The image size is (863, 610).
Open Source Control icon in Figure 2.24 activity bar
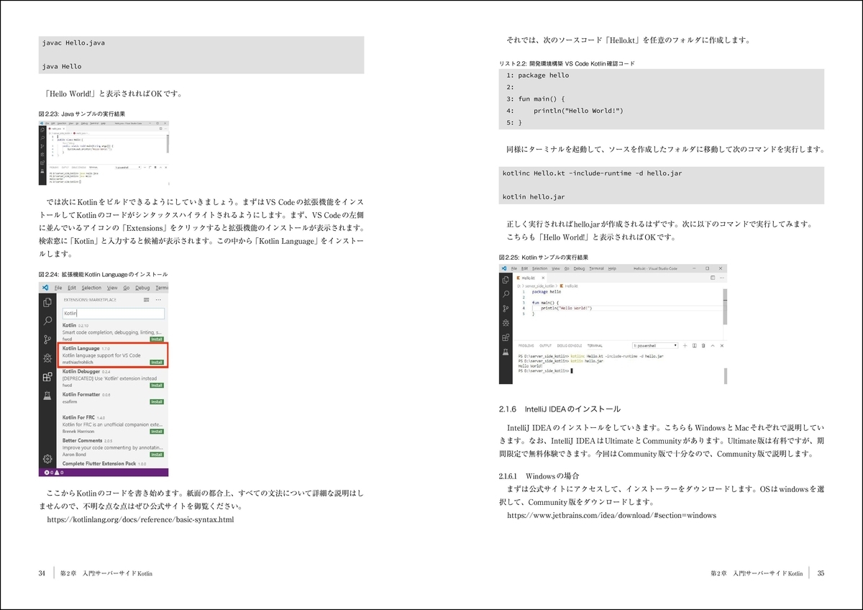47,340
